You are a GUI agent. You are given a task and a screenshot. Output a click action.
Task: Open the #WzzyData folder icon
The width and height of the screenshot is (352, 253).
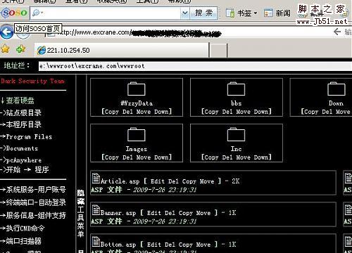137,89
